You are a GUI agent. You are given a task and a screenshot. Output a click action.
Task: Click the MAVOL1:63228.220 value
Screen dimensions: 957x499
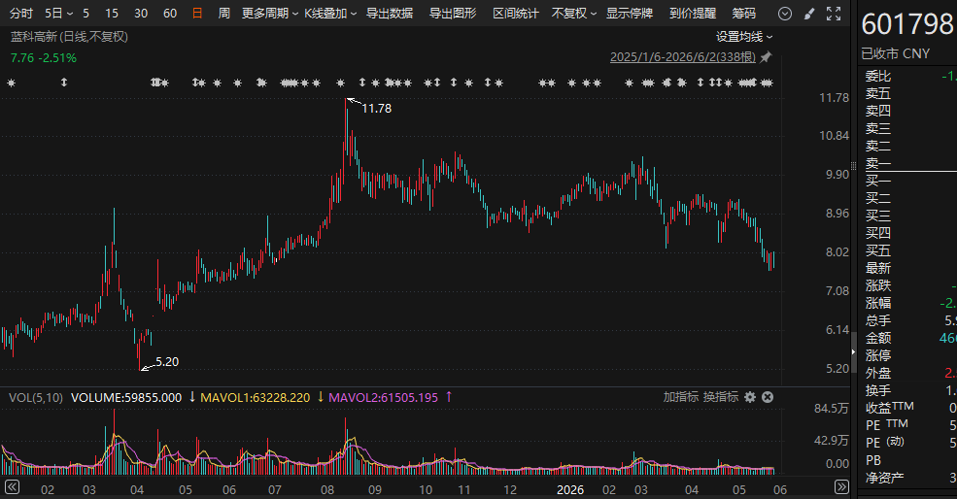click(256, 398)
